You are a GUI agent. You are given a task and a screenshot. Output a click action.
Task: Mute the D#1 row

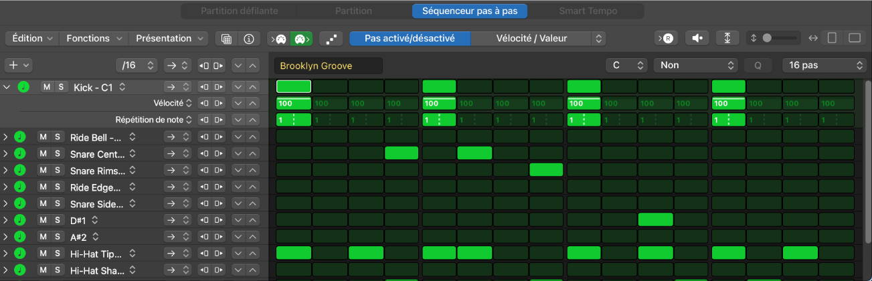point(43,219)
